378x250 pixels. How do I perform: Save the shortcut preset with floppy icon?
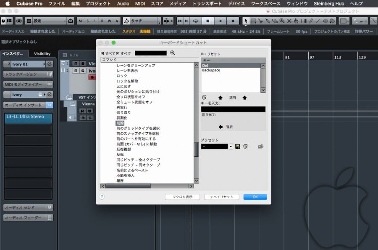coord(237,146)
